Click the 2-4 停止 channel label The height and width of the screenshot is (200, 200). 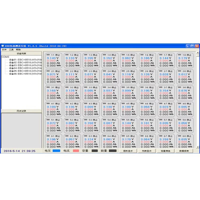(x=112, y=71)
